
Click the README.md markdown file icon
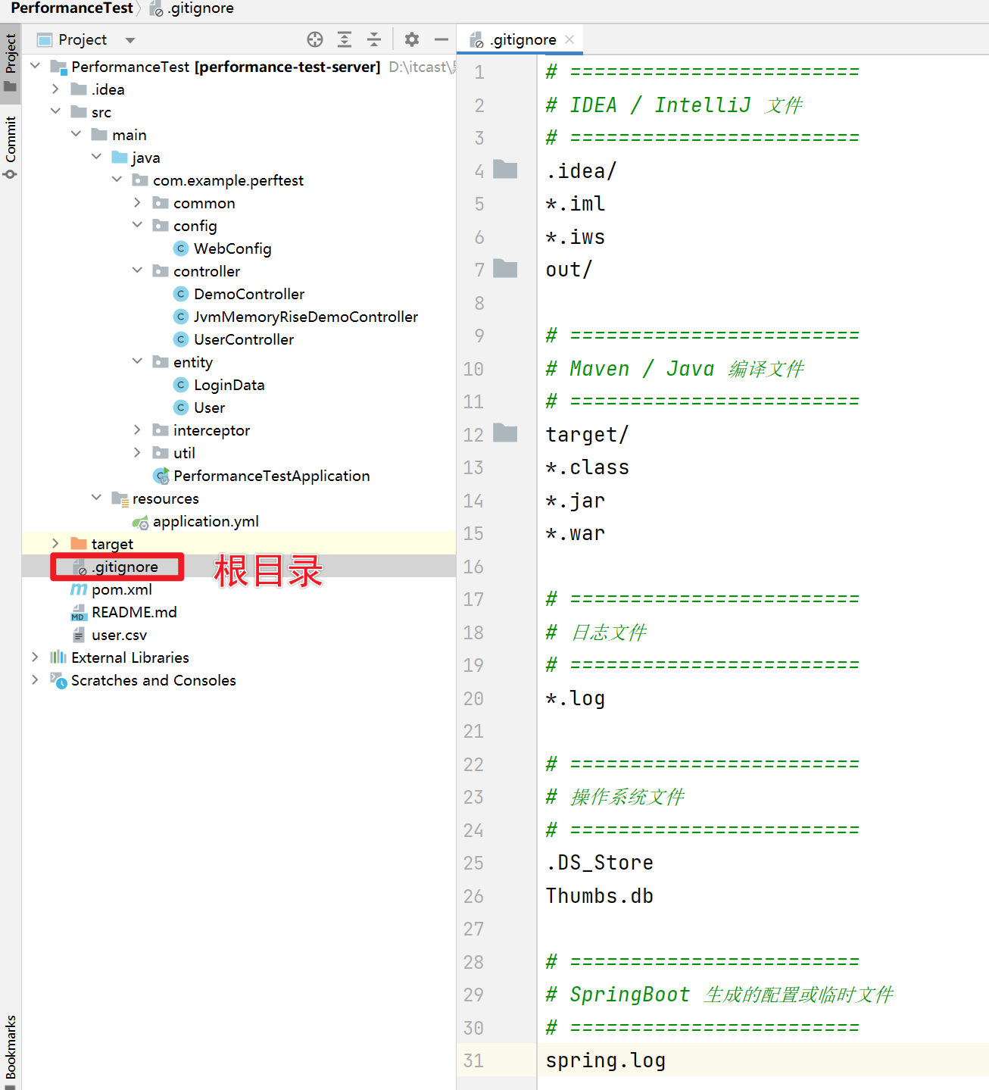[79, 612]
